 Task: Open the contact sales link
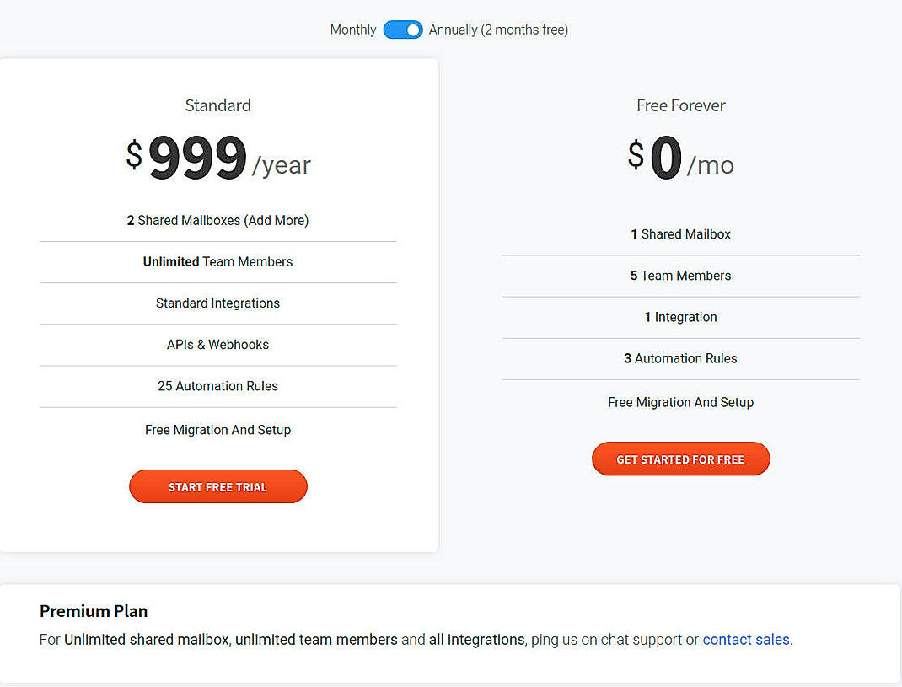coord(745,640)
